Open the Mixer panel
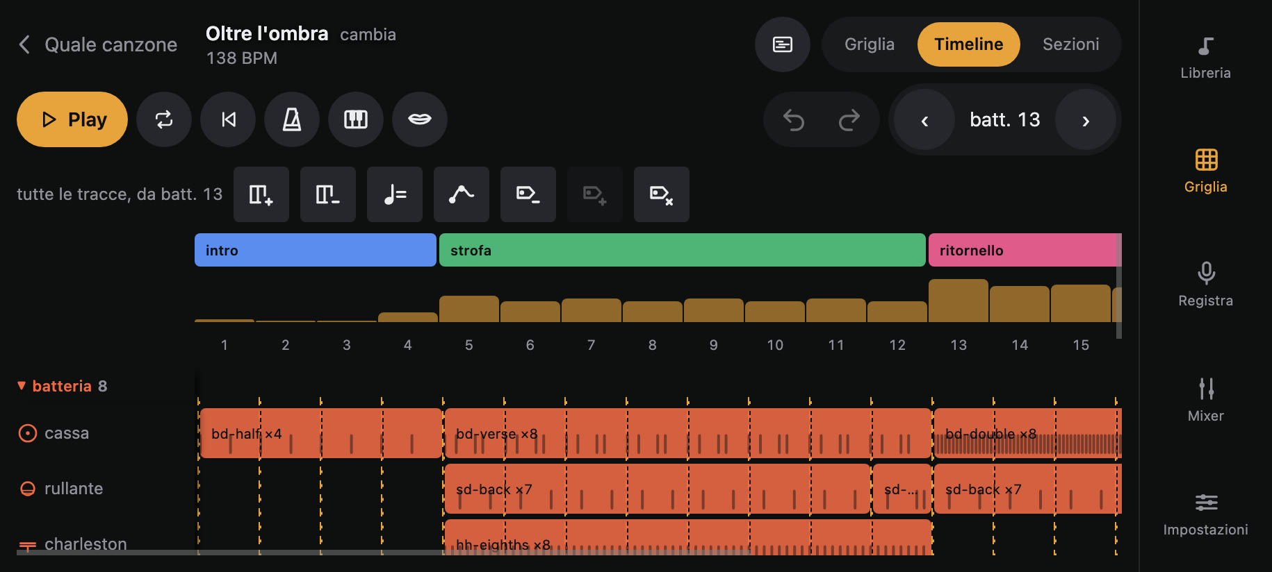Image resolution: width=1272 pixels, height=572 pixels. tap(1206, 400)
